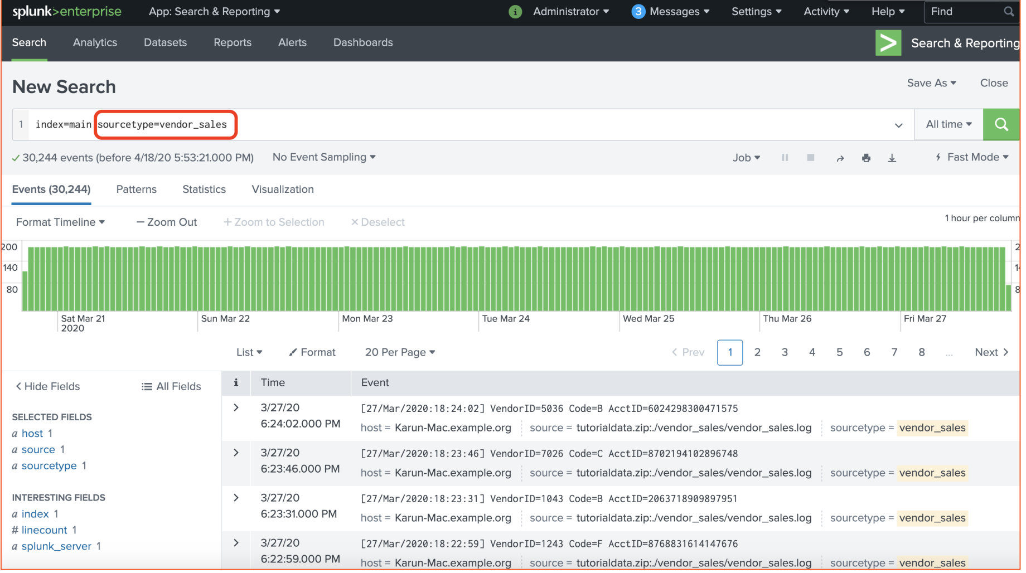Go to the Reports nav item

click(234, 43)
